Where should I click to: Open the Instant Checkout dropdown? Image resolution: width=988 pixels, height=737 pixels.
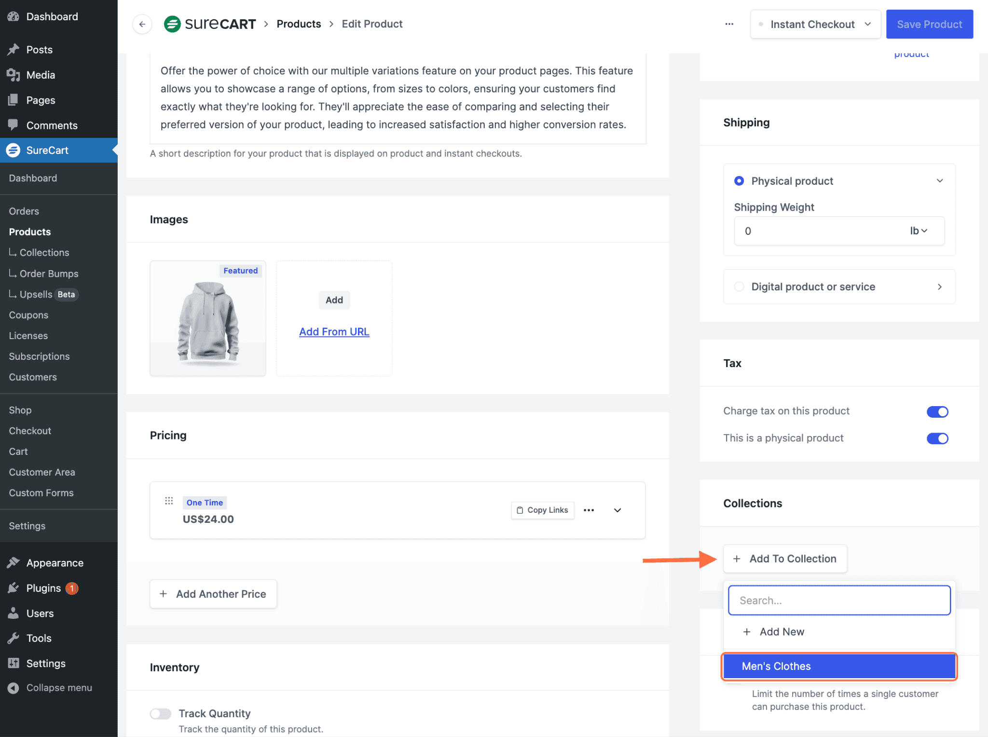point(815,24)
